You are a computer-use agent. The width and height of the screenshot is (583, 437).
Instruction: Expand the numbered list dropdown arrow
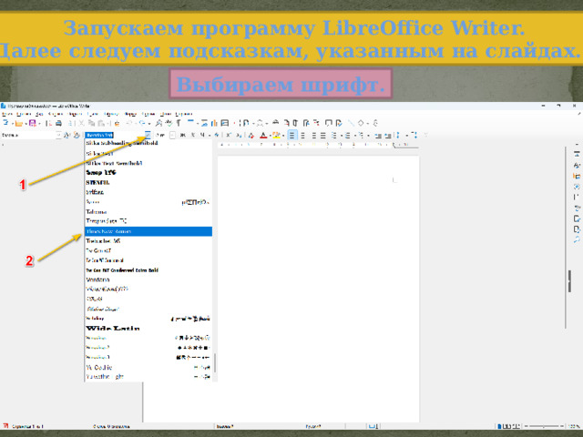pos(355,136)
